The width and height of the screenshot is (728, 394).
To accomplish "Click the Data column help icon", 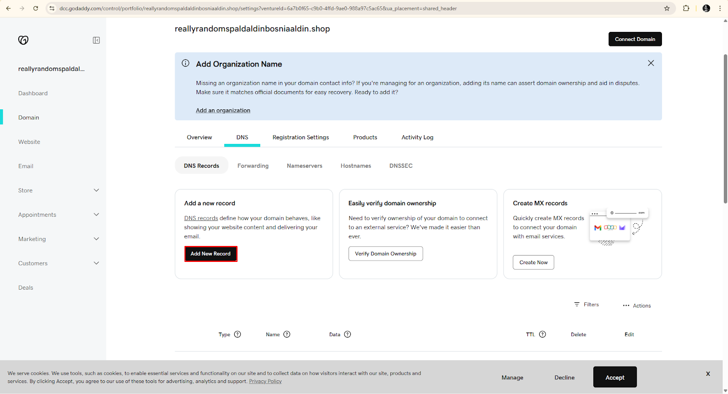I will tap(348, 334).
